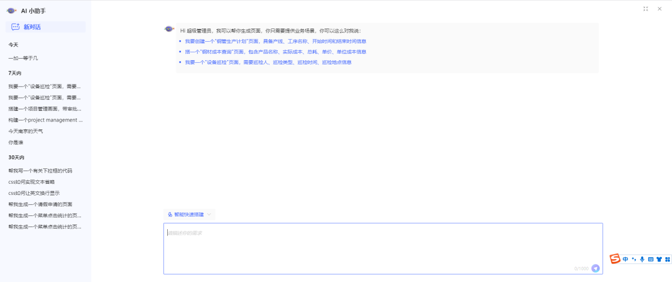Open the 今天南京的天气 conversation

25,131
